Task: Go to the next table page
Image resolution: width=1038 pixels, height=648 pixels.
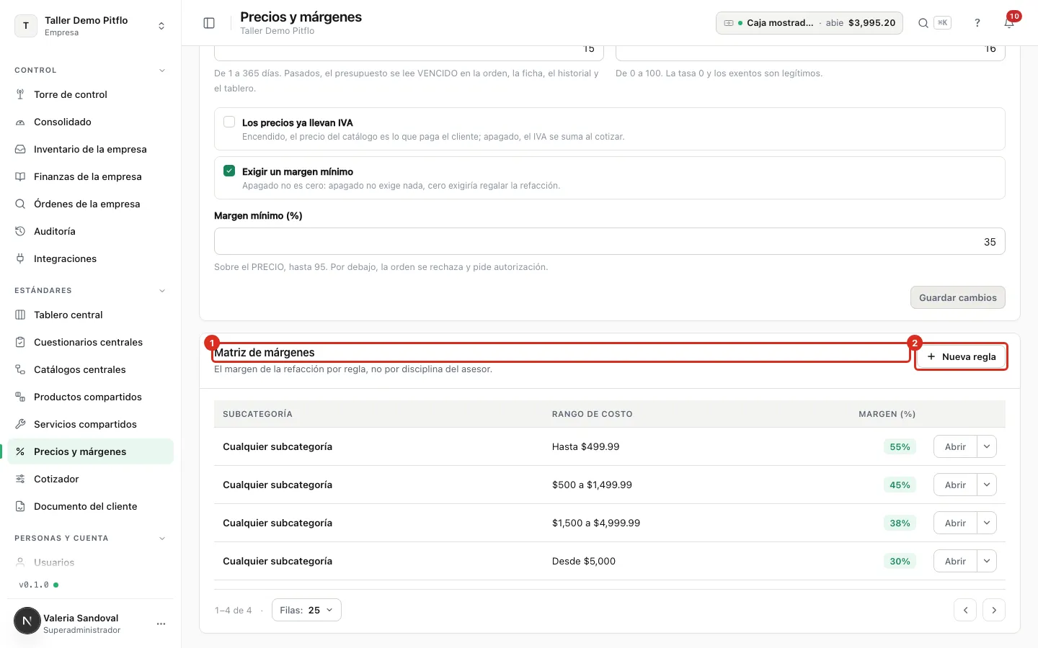Action: click(994, 610)
